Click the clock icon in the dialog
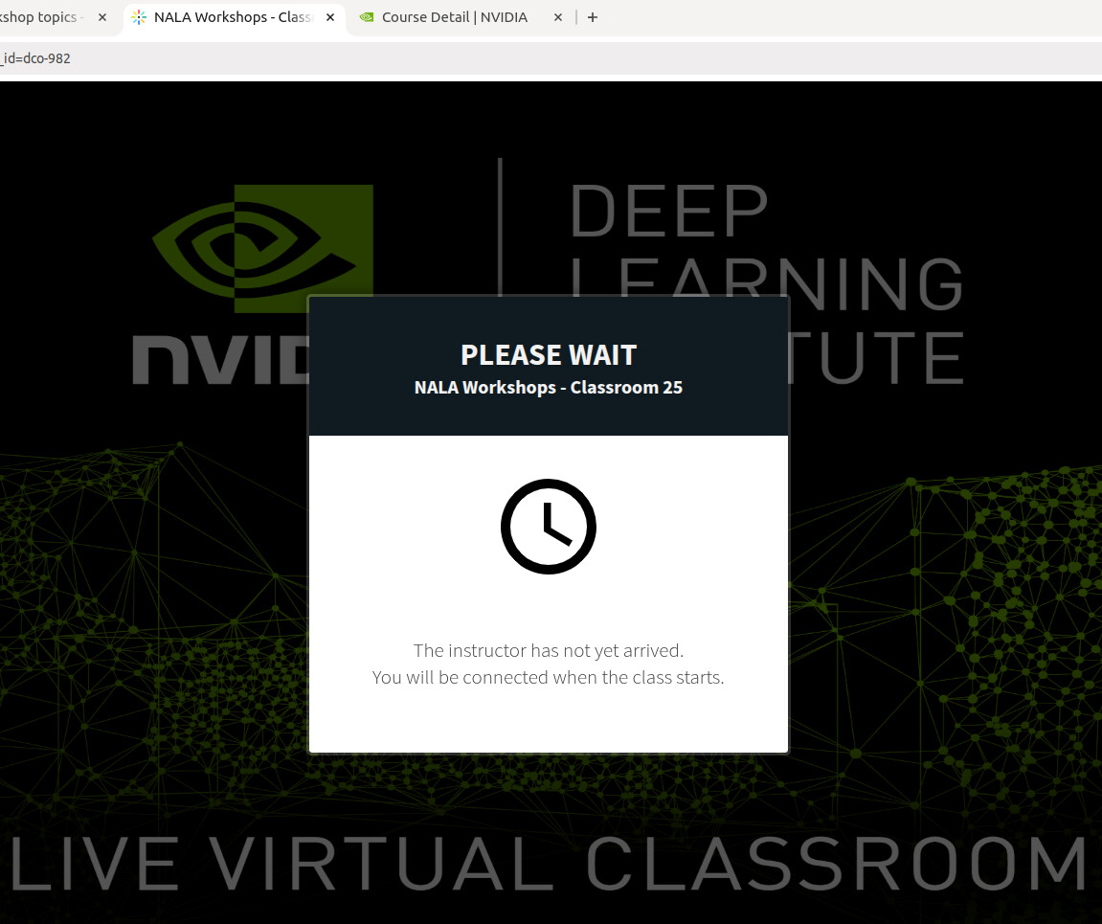The height and width of the screenshot is (924, 1102). click(x=549, y=527)
